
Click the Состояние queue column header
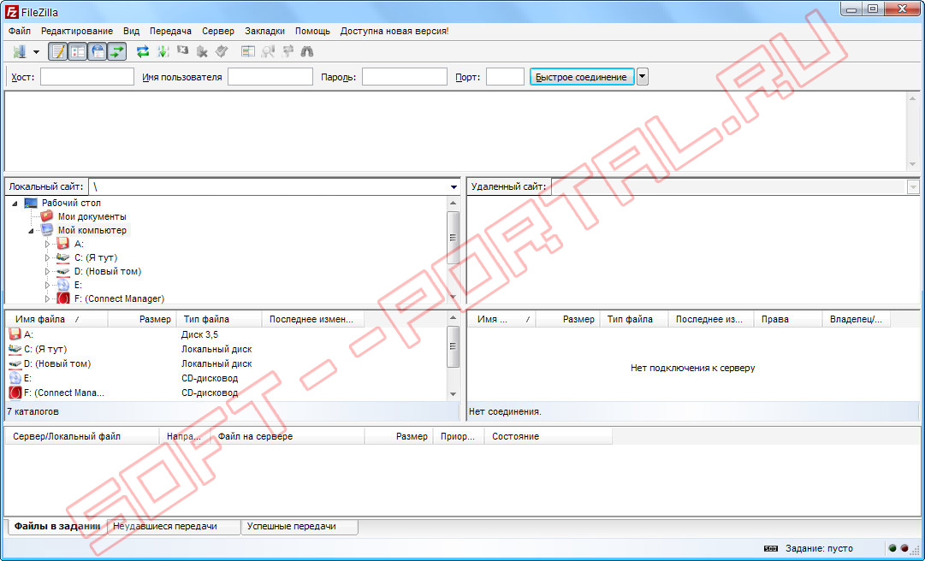click(548, 437)
